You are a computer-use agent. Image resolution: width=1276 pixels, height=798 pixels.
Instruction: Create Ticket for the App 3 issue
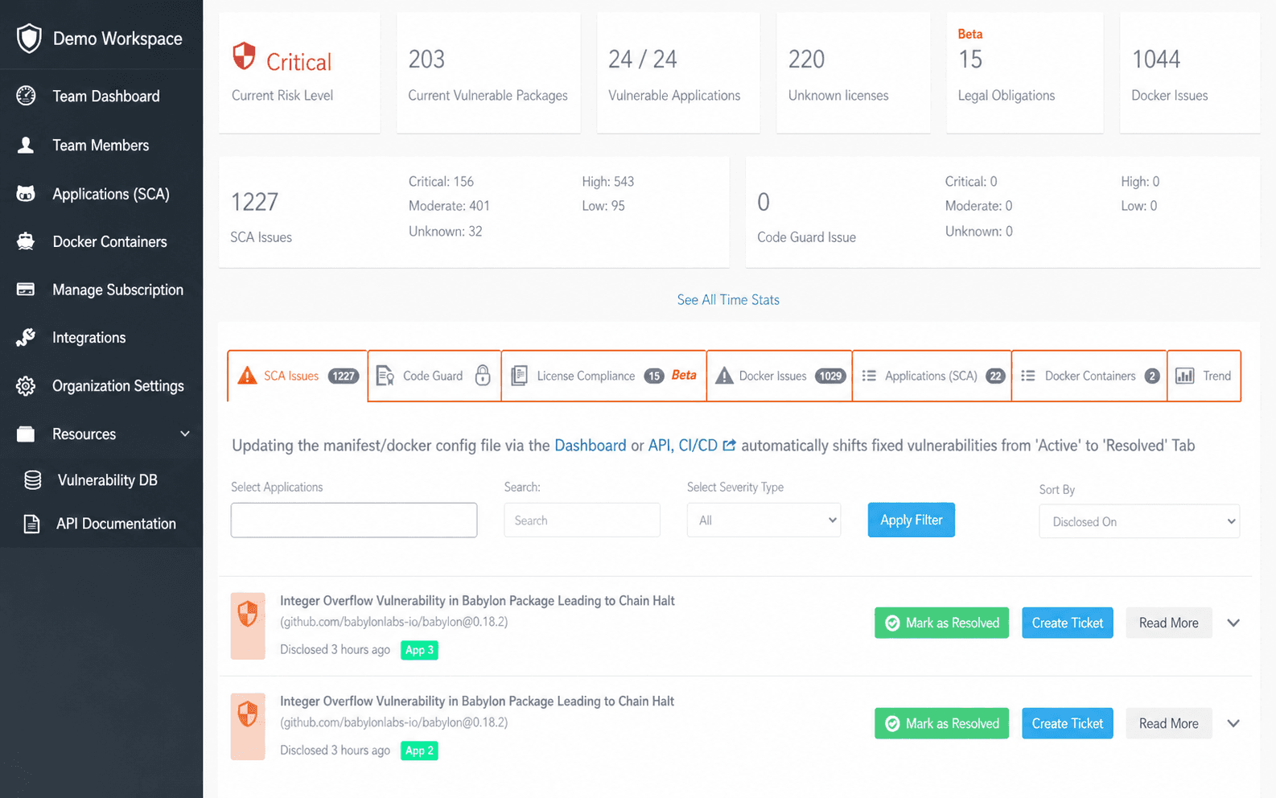tap(1068, 623)
